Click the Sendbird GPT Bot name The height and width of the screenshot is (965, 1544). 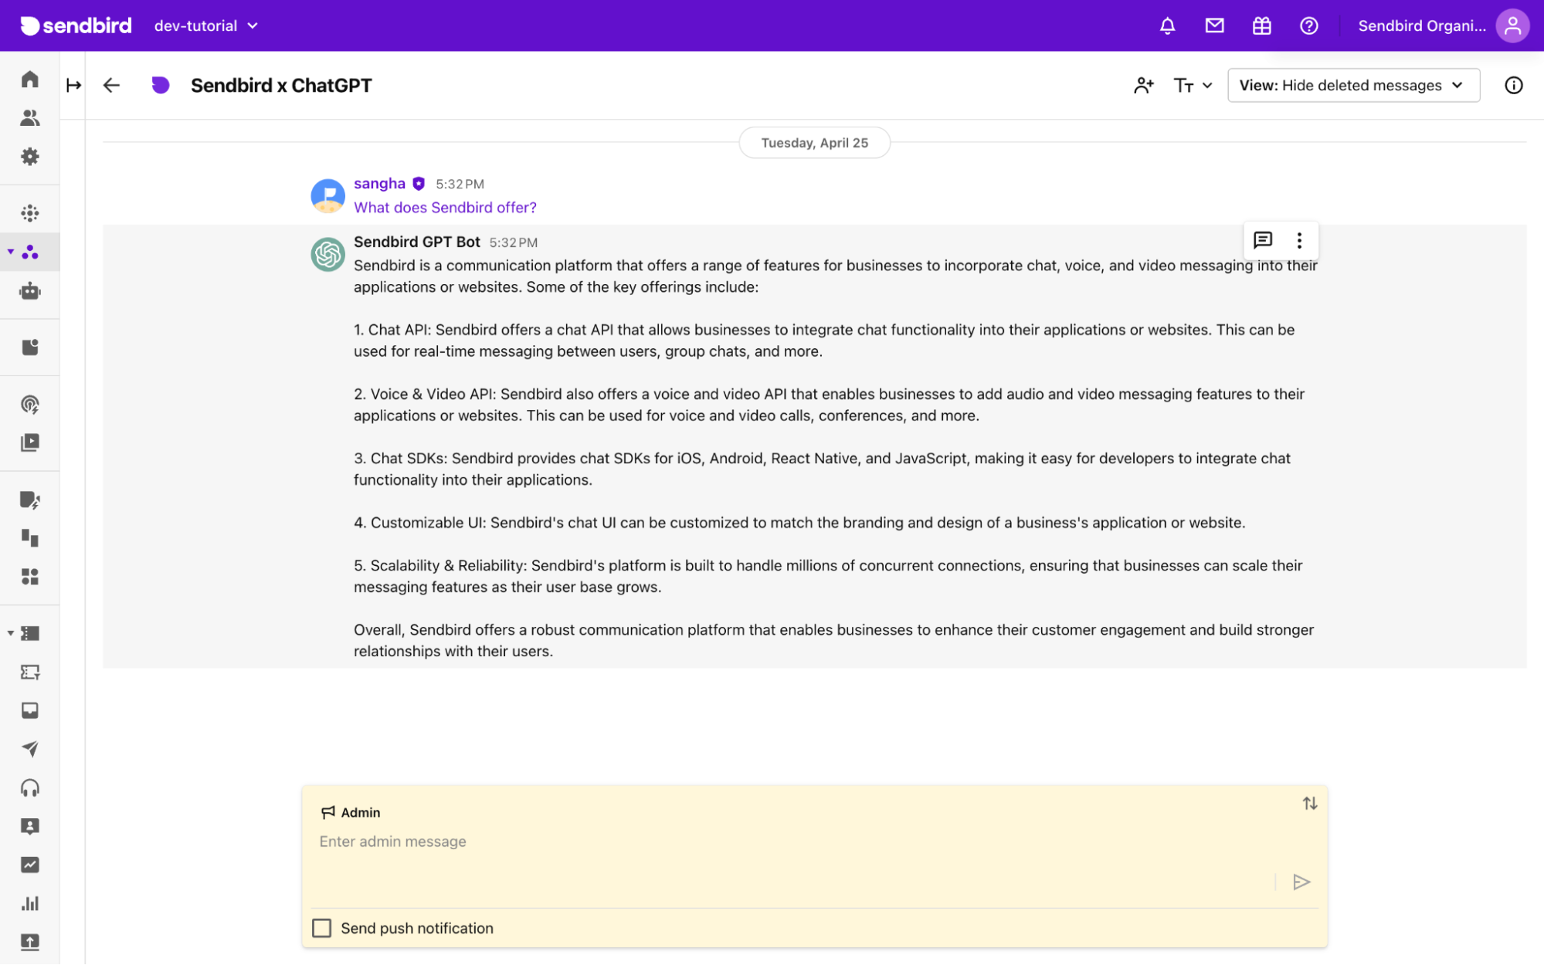pyautogui.click(x=416, y=242)
